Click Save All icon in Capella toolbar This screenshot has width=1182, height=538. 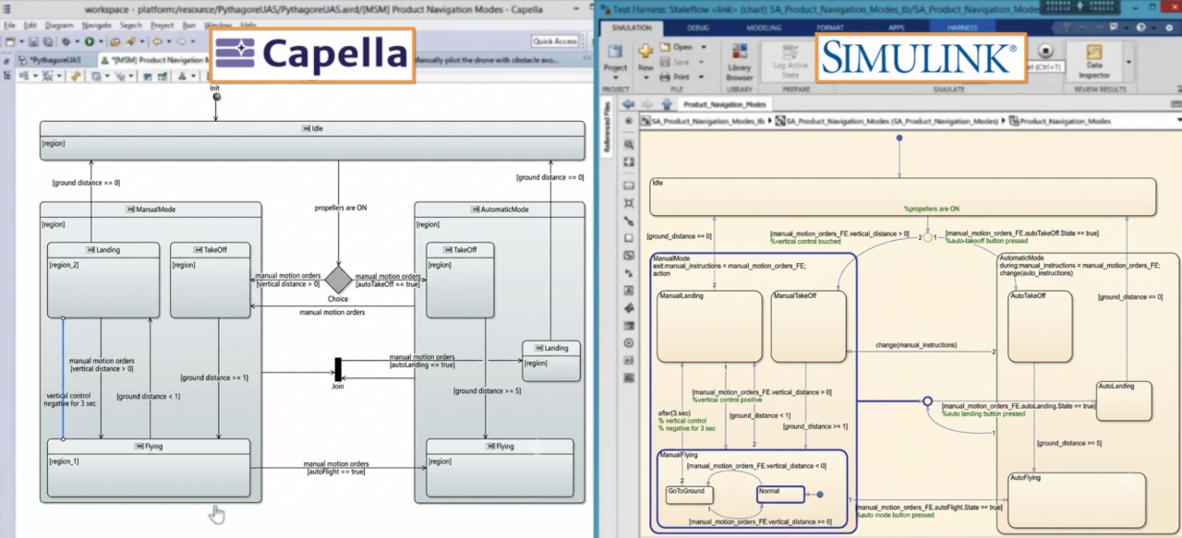click(x=48, y=42)
